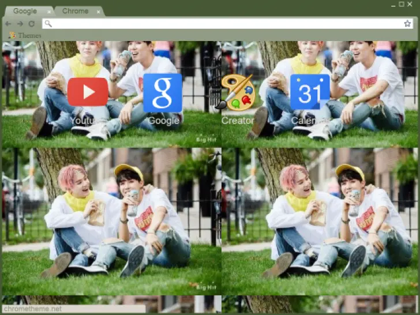420x315 pixels.
Task: Click the magnifier icon in the address bar
Action: click(x=48, y=24)
